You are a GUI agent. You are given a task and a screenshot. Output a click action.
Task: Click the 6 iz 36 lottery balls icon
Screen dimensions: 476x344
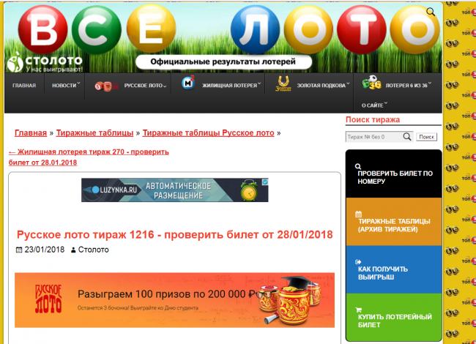(371, 83)
